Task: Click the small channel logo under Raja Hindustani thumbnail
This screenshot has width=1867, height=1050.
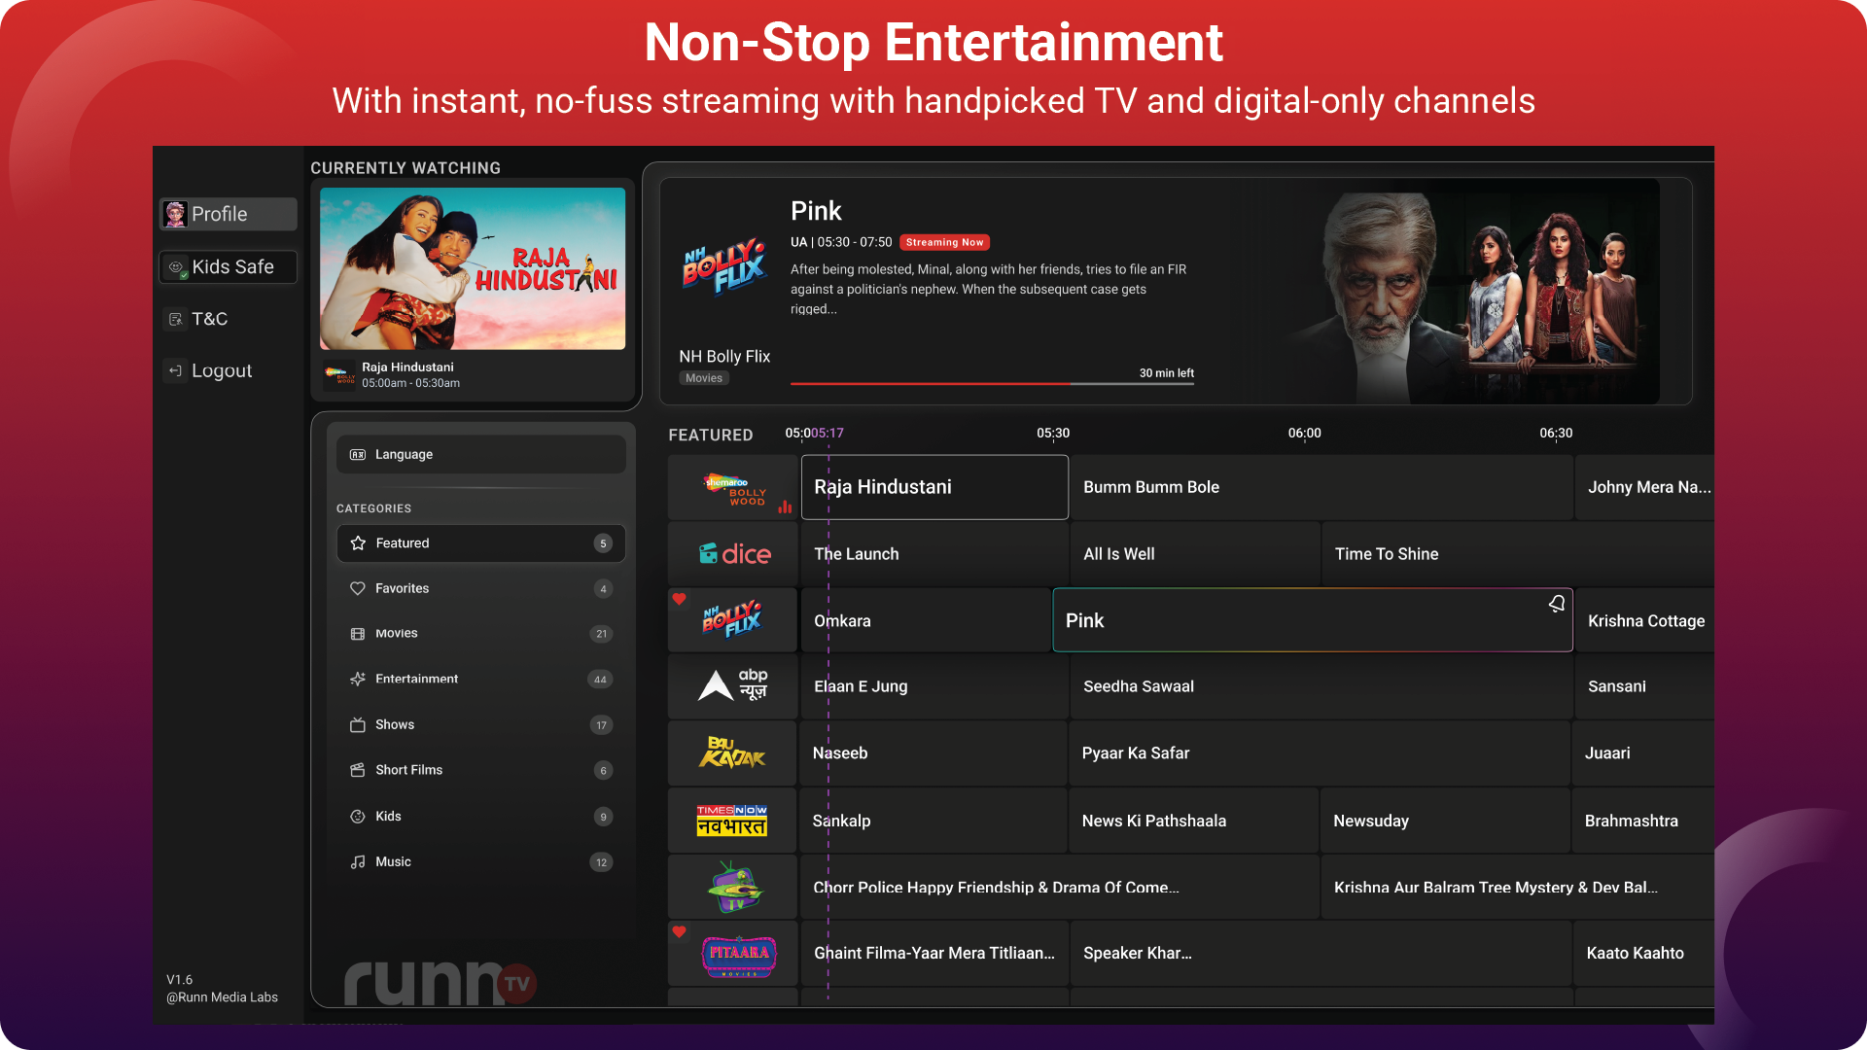Action: tap(339, 375)
